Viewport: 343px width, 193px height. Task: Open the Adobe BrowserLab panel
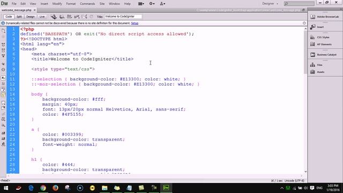[x=325, y=17]
